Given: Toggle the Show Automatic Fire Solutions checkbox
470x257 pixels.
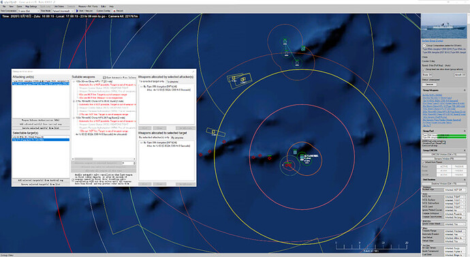Looking at the screenshot, I should click(104, 77).
